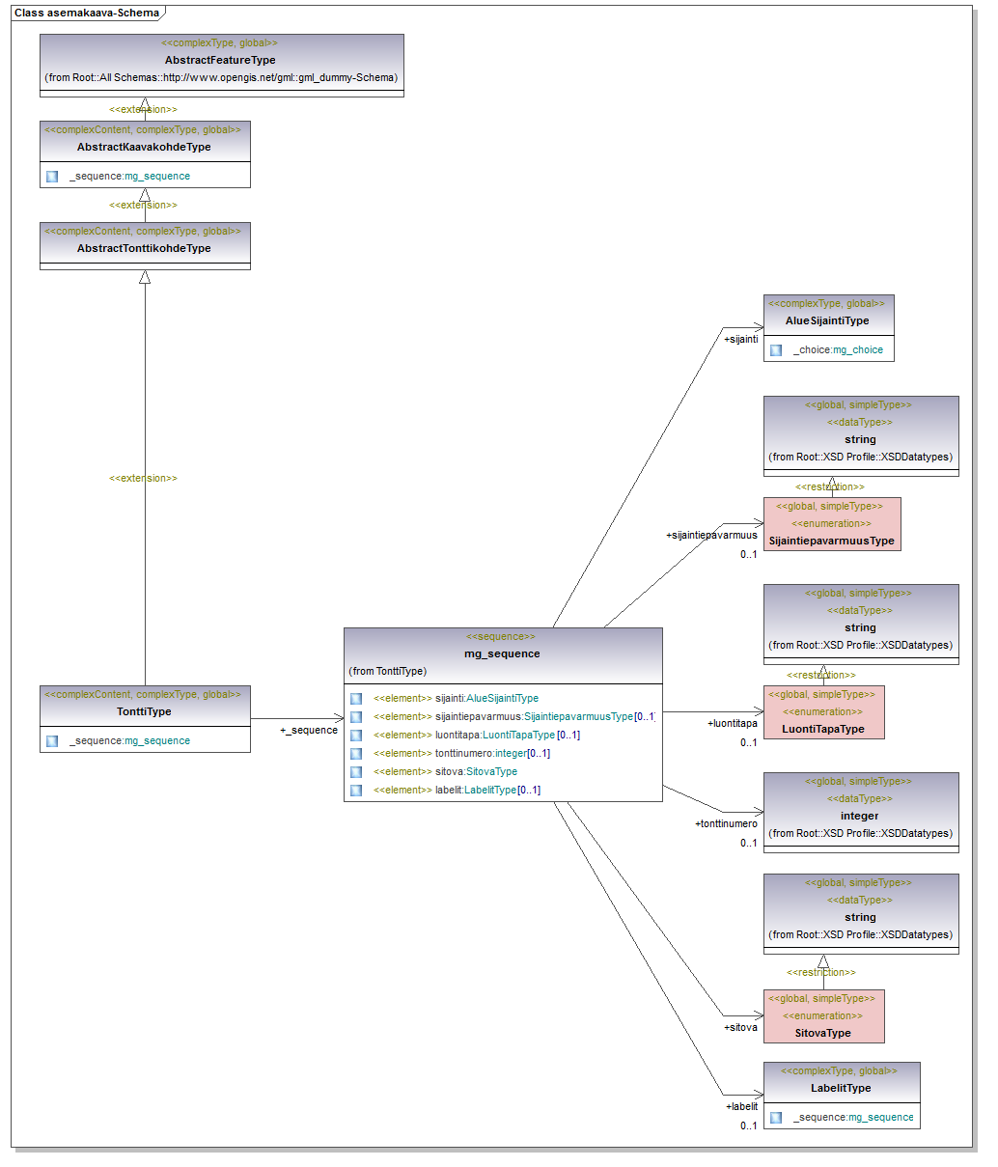This screenshot has width=998, height=1167.
Task: Select the icon next to luontitapa:LuontiTapaType
Action: tap(356, 736)
